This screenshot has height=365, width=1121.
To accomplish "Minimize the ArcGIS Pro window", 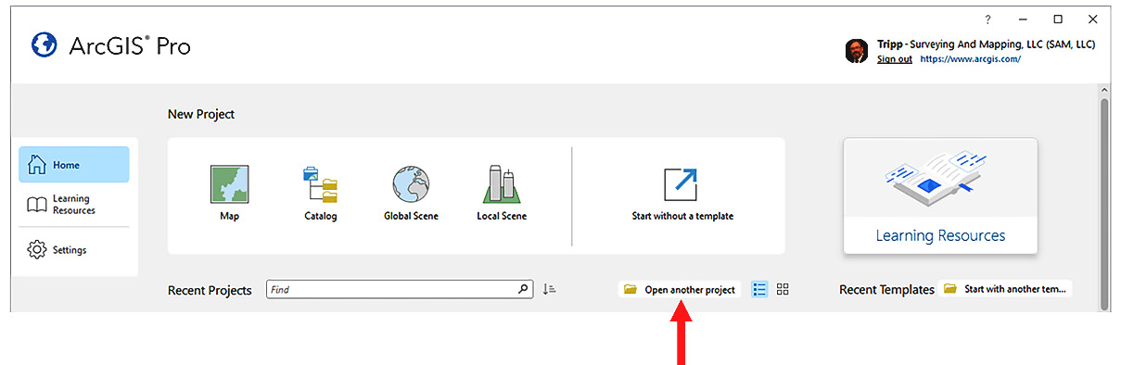I will (x=1023, y=19).
